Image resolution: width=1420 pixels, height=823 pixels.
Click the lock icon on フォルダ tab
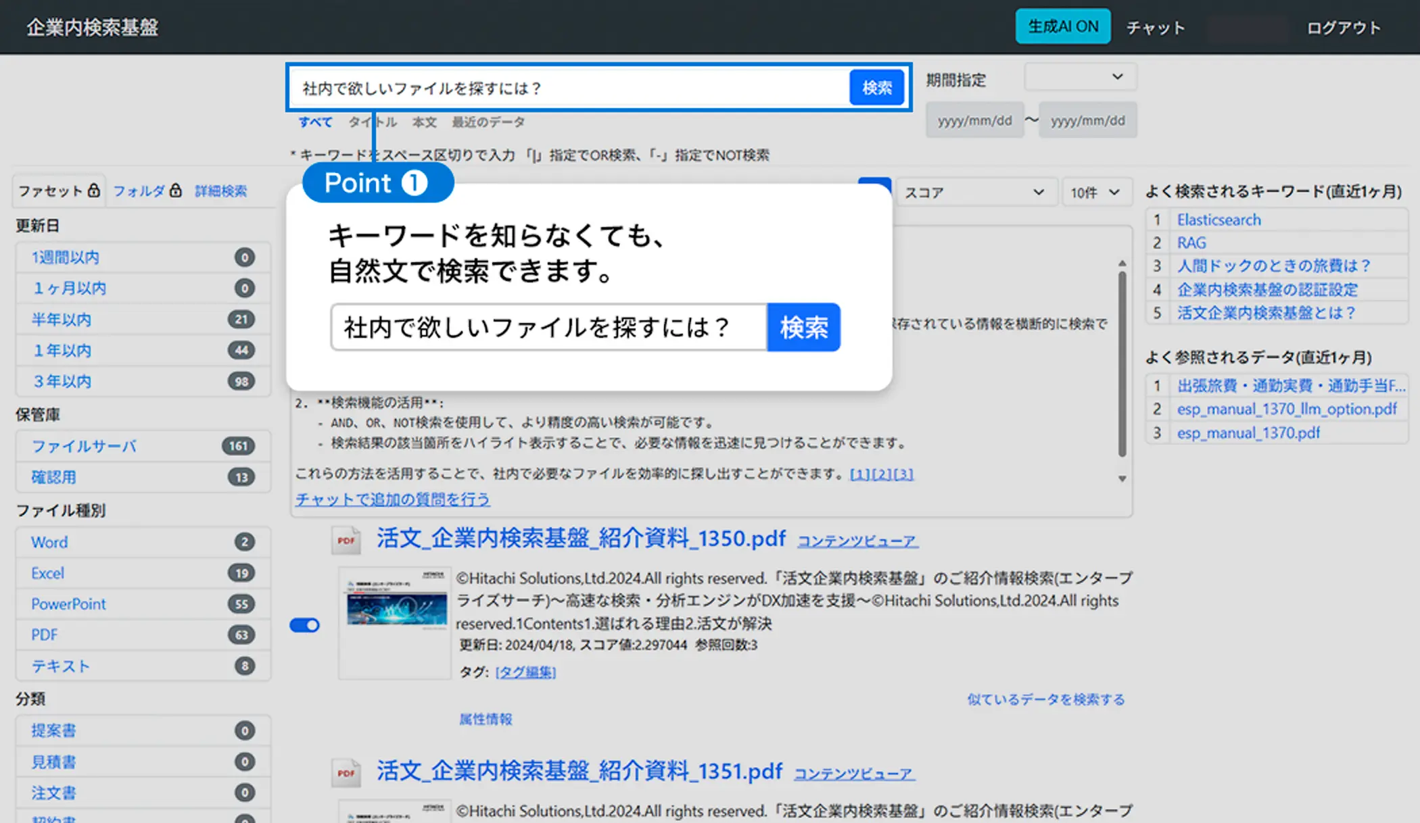click(x=176, y=191)
